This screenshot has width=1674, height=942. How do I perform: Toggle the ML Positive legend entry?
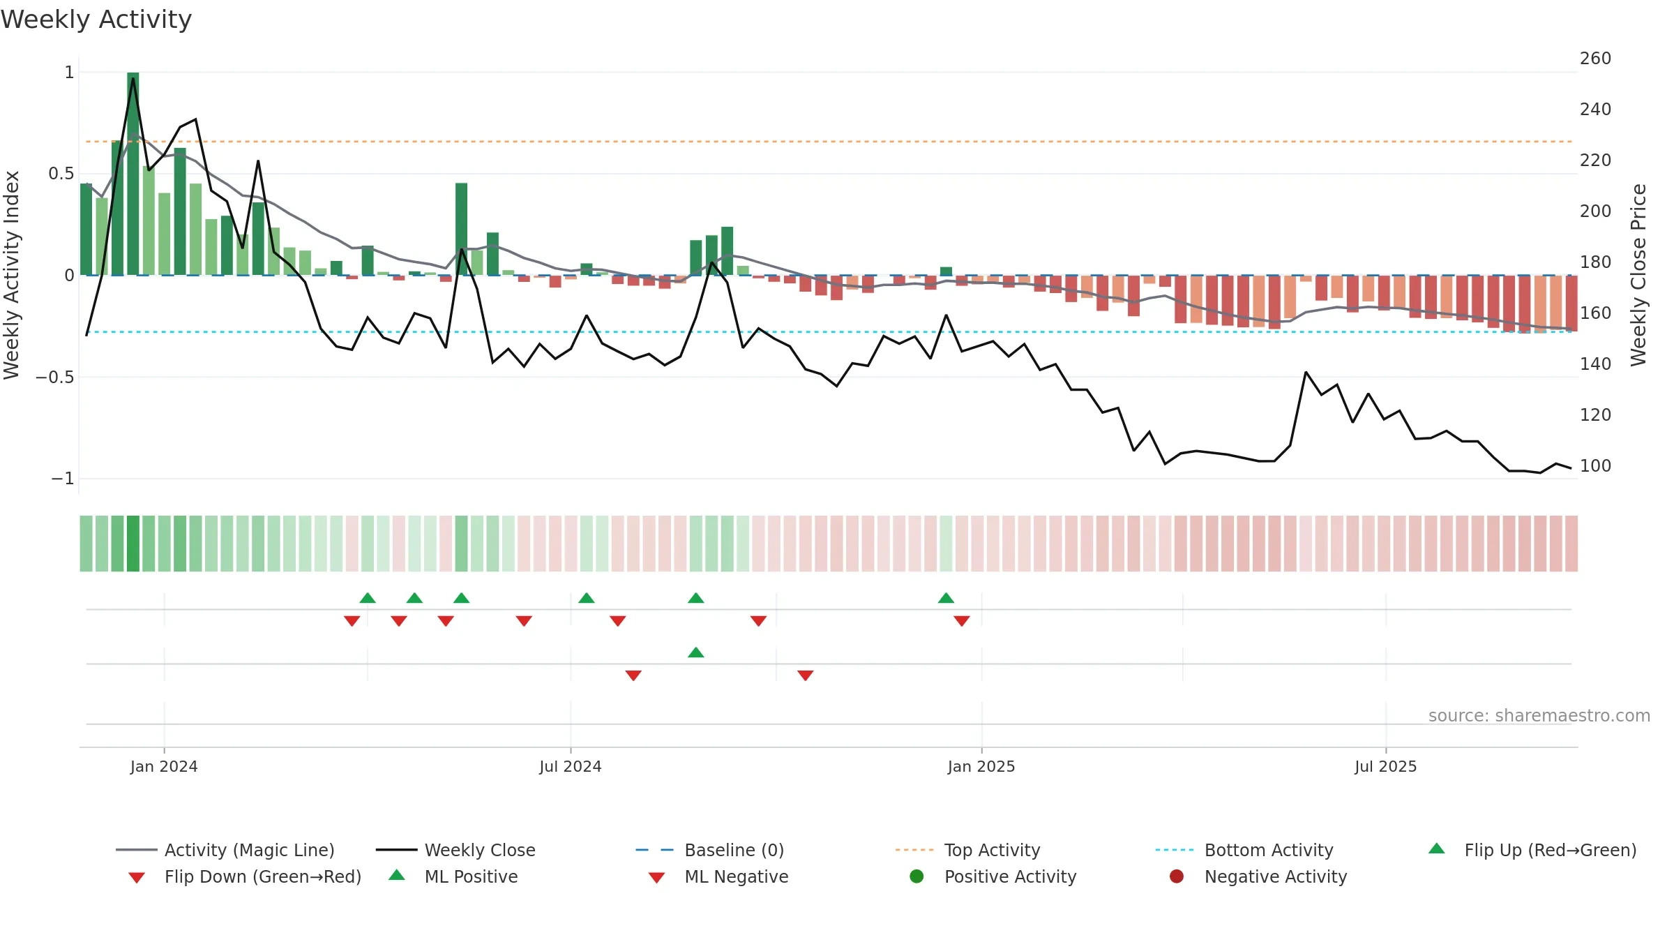coord(453,876)
